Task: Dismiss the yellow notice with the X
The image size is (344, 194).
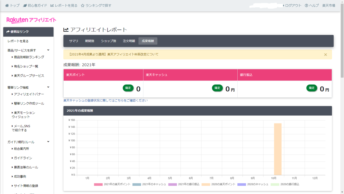Action: tap(325, 54)
